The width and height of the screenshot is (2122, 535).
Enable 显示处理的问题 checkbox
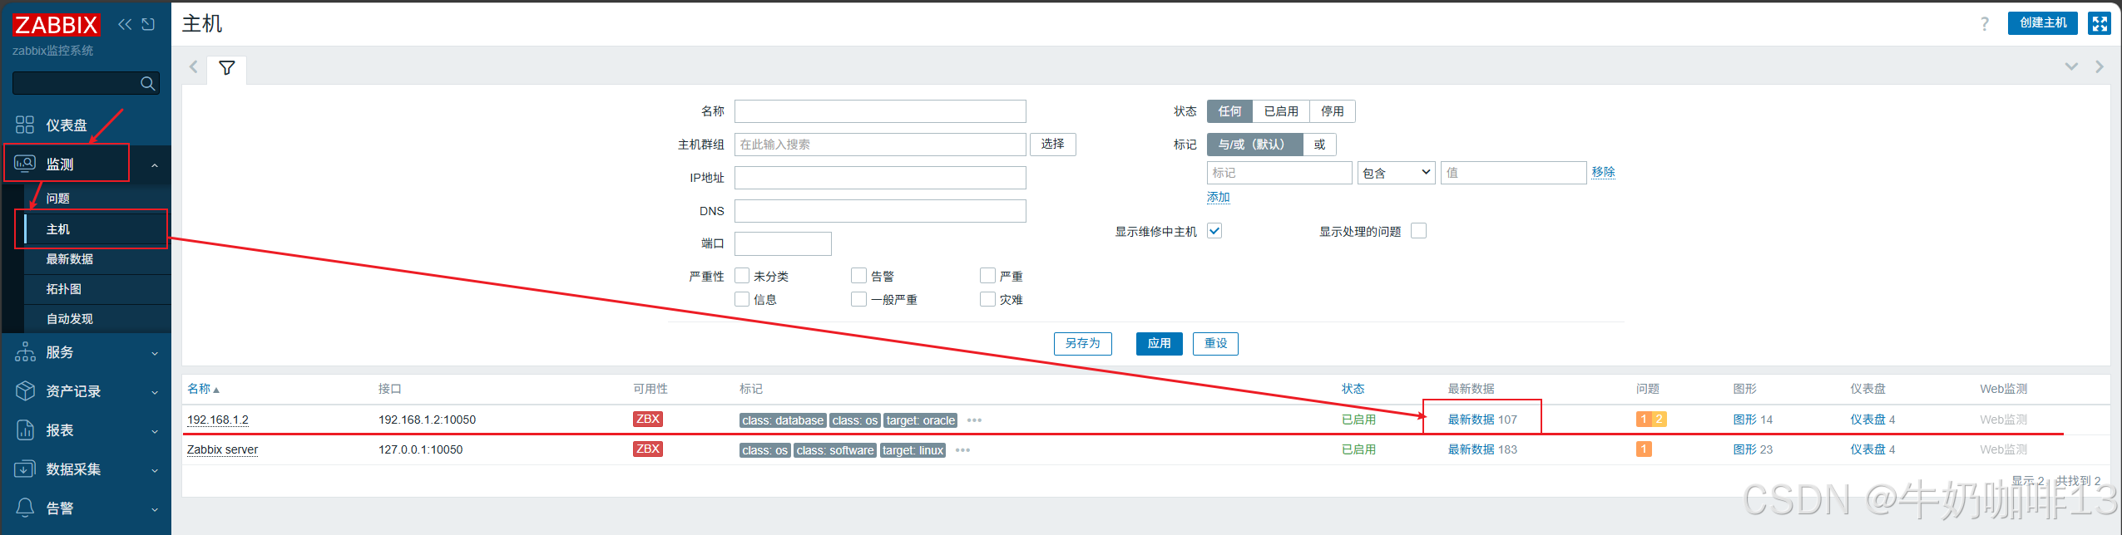click(1419, 231)
